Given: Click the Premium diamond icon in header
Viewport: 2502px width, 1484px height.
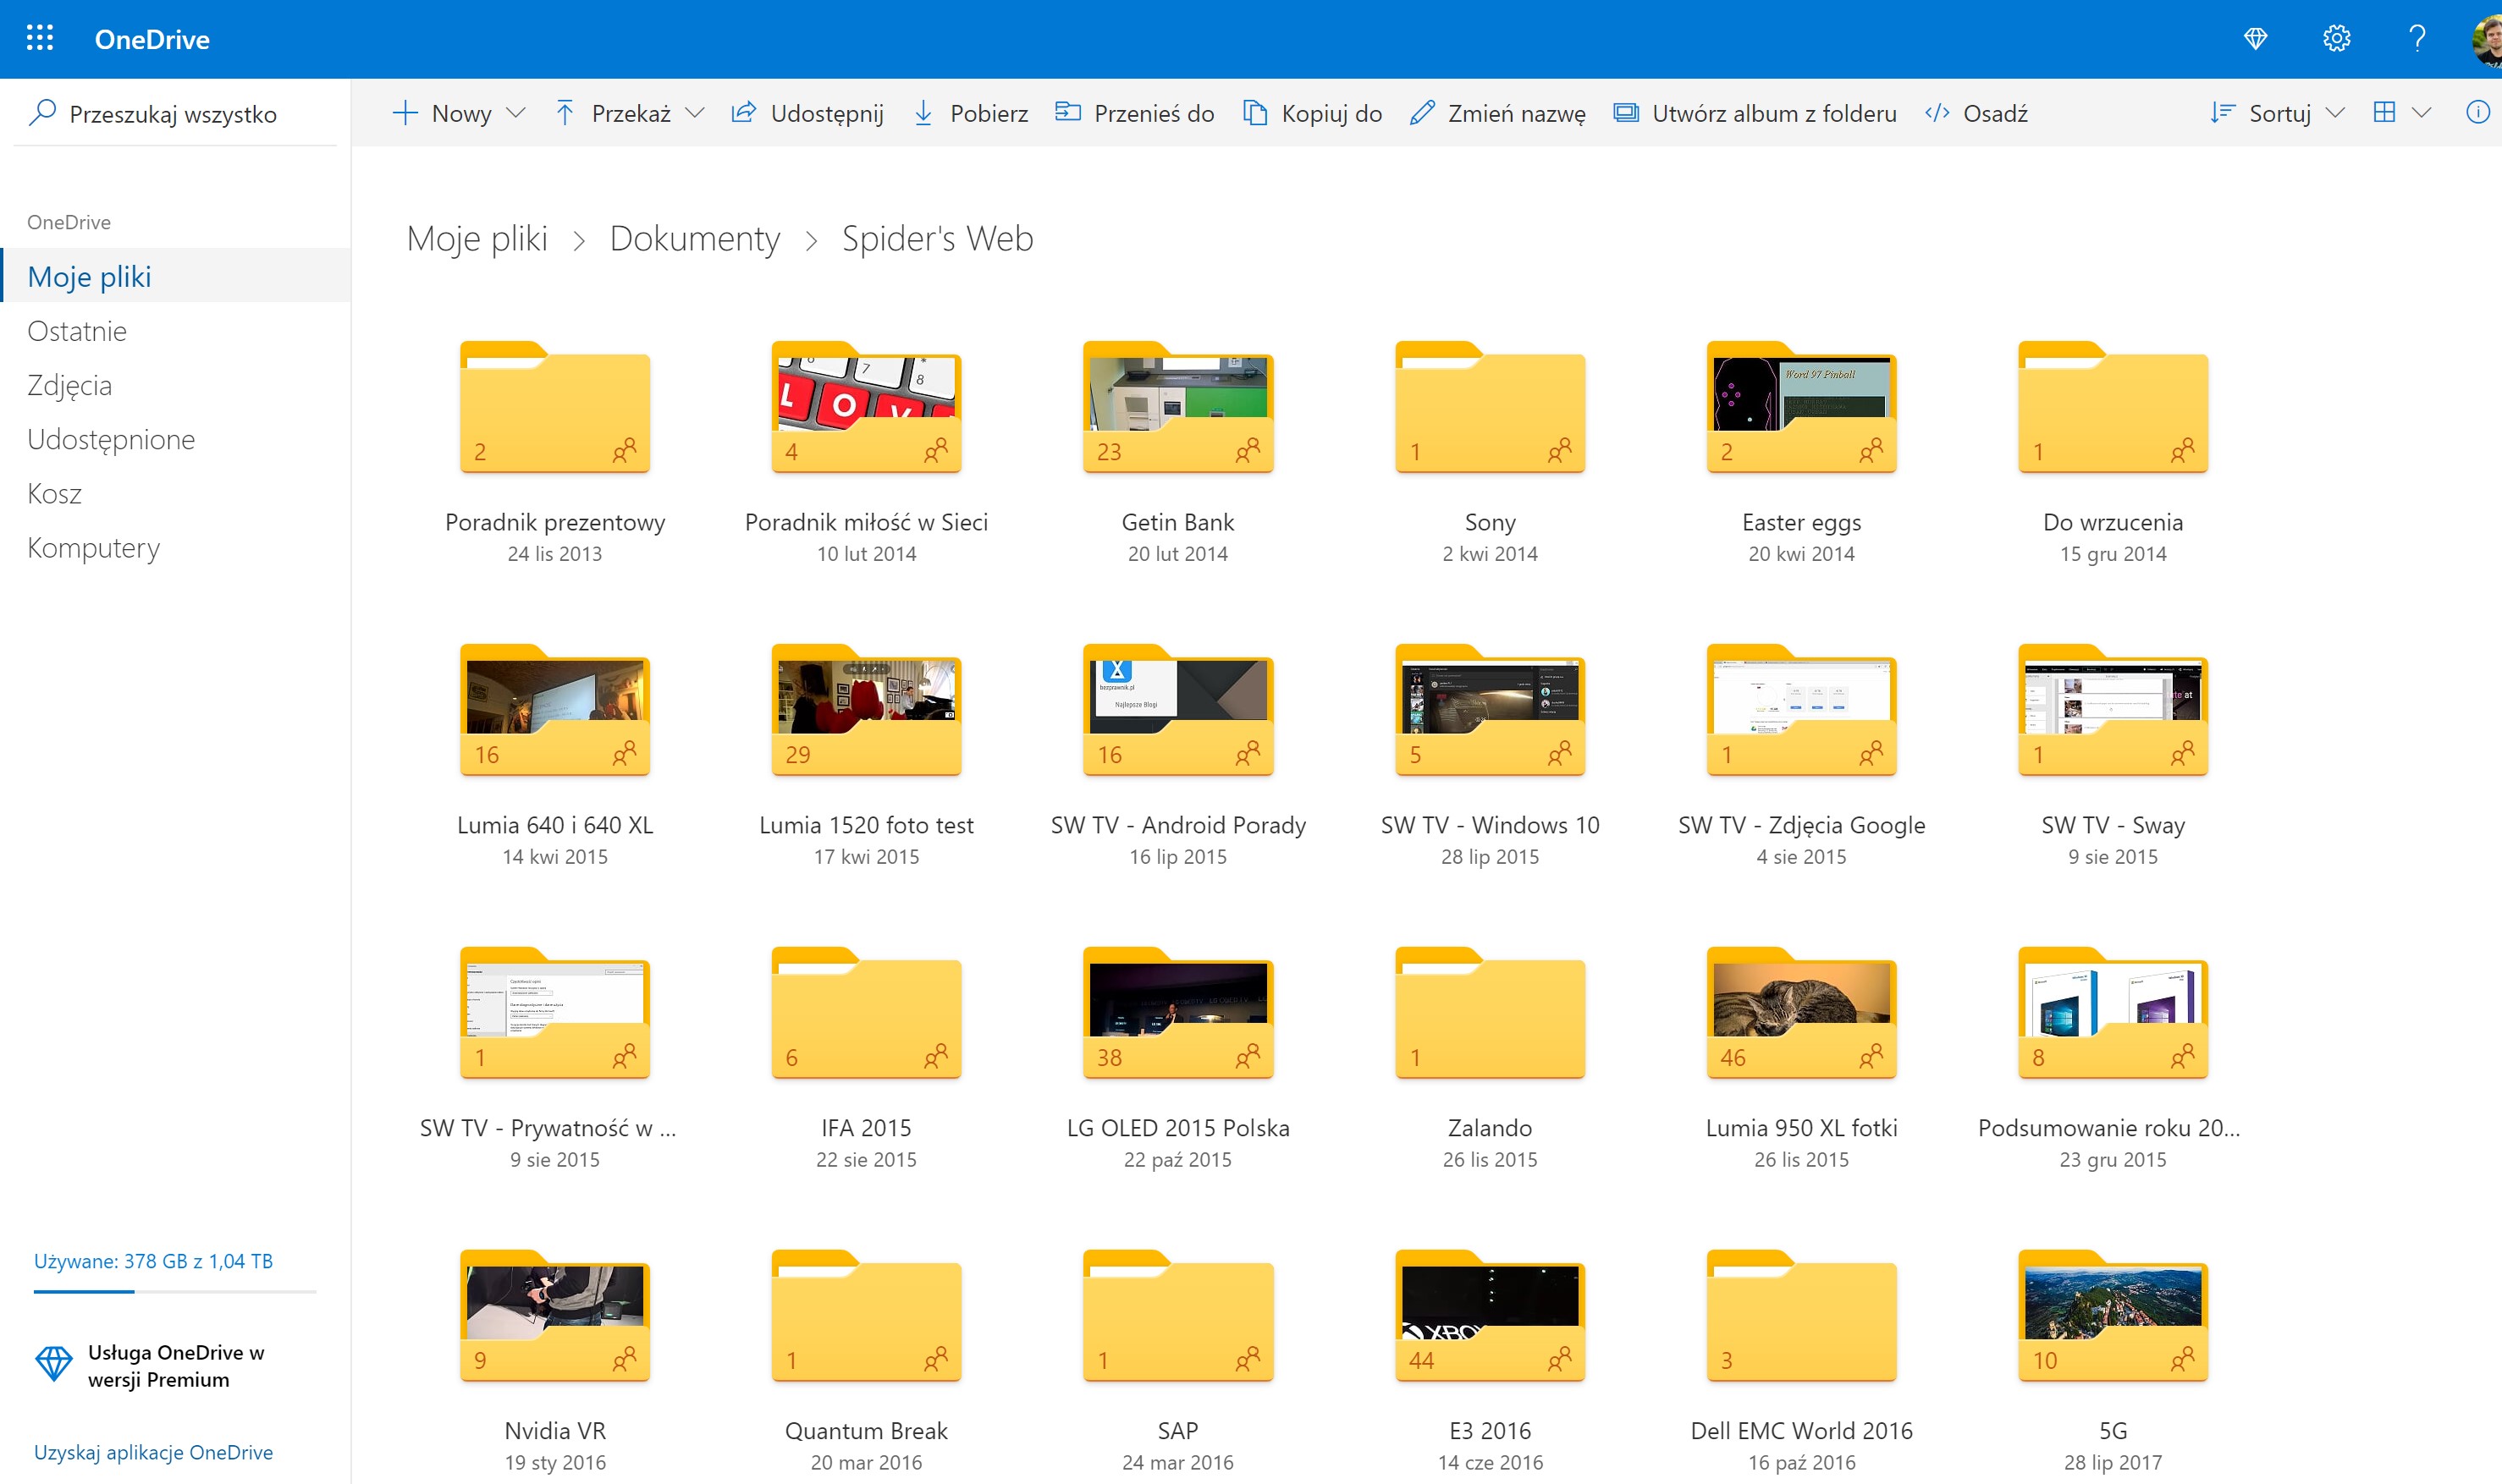Looking at the screenshot, I should pos(2255,39).
